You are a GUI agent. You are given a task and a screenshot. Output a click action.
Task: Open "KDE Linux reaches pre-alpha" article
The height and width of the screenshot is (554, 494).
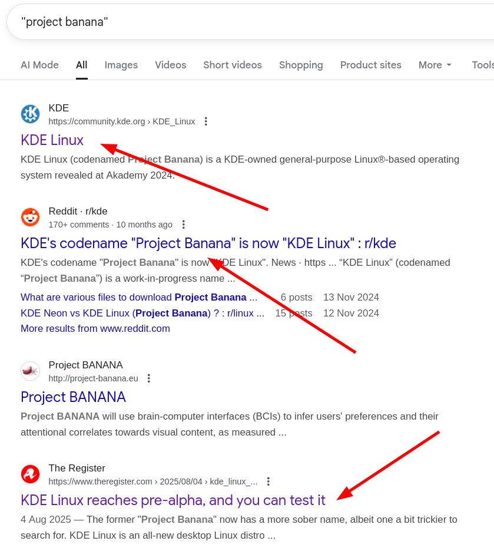coord(173,500)
